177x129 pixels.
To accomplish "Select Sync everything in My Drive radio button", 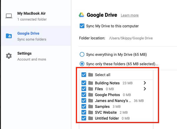I will (82, 54).
